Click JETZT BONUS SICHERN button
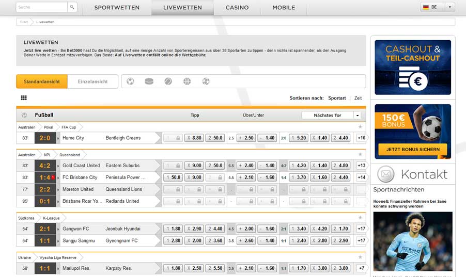The height and width of the screenshot is (277, 466). [x=413, y=150]
